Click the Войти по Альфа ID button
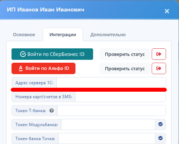 [x=43, y=68]
